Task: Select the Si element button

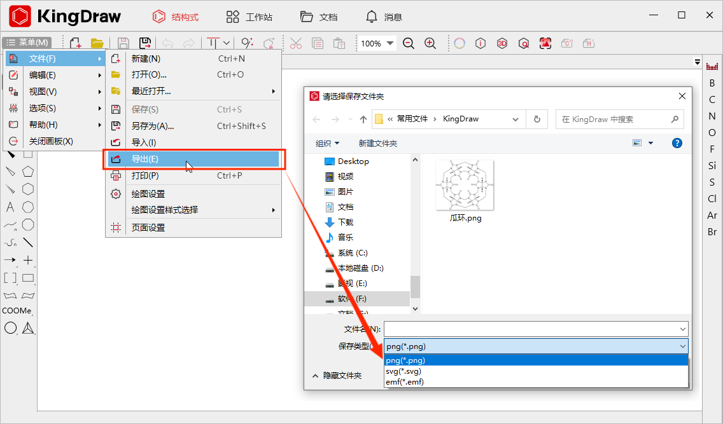Action: coord(712,165)
